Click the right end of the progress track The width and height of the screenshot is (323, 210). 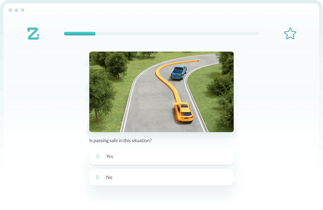coord(257,33)
